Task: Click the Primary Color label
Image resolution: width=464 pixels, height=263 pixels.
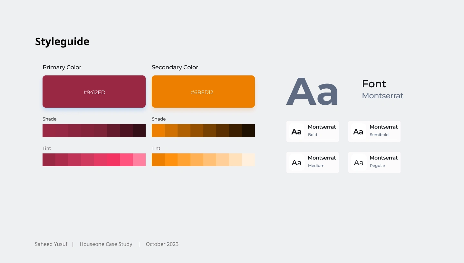Action: pyautogui.click(x=62, y=67)
